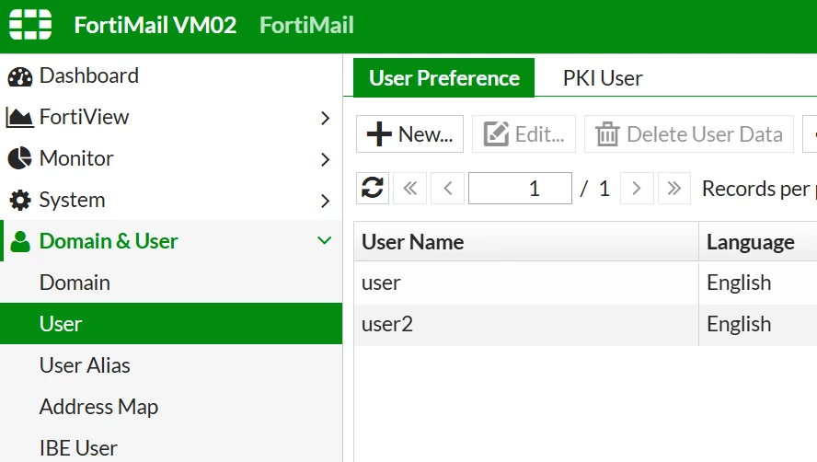The image size is (817, 462).
Task: Jump to the first page
Action: pyautogui.click(x=410, y=188)
